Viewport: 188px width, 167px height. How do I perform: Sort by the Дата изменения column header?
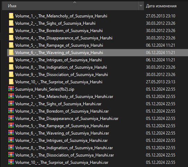point(161,6)
